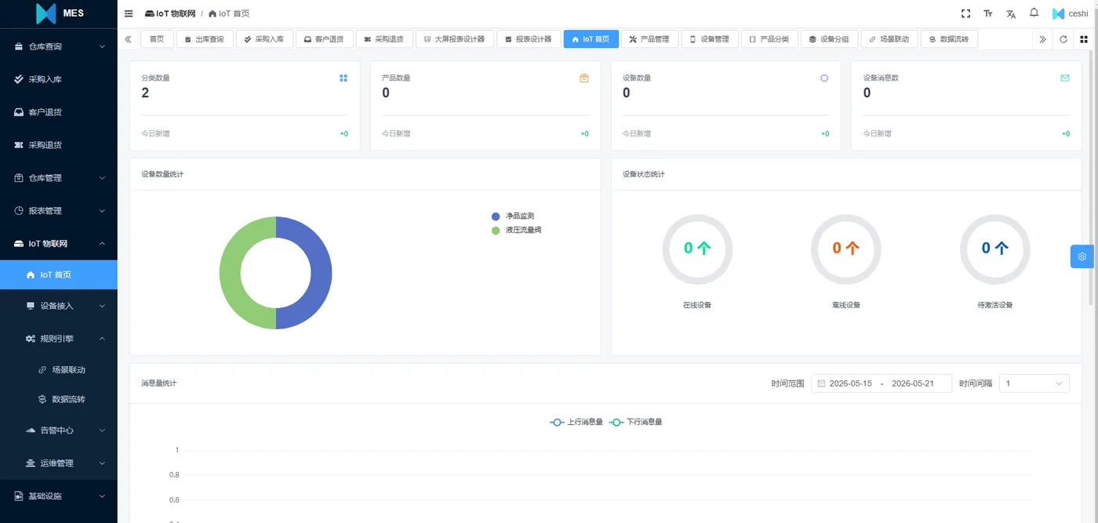1098x523 pixels.
Task: Click the 产品数量 card box icon
Action: [584, 78]
